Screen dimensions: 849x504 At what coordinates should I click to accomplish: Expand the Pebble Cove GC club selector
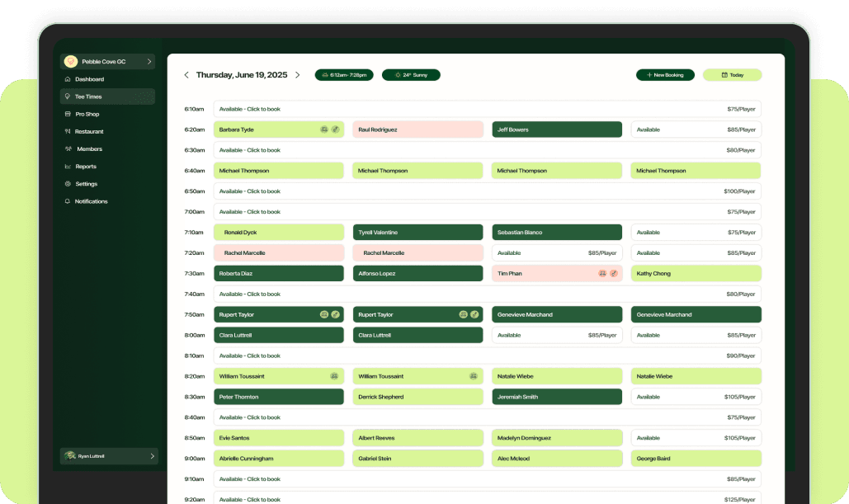pos(108,61)
